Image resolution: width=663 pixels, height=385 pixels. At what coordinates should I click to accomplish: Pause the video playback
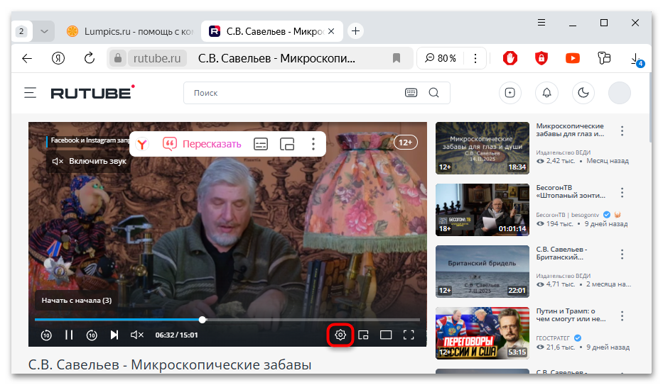pos(69,335)
